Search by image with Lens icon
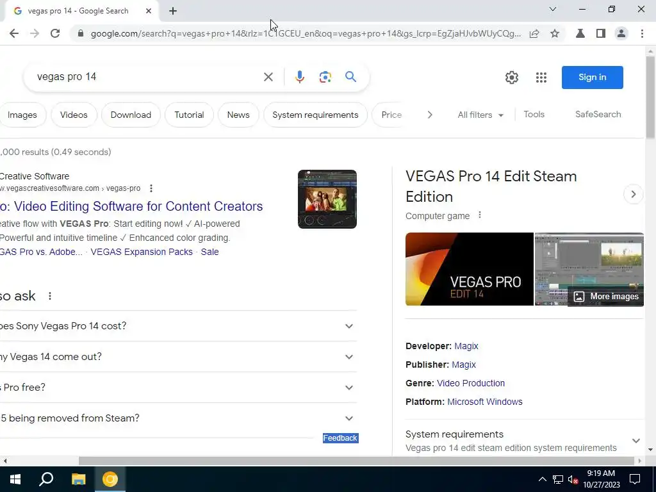656x492 pixels. tap(325, 77)
